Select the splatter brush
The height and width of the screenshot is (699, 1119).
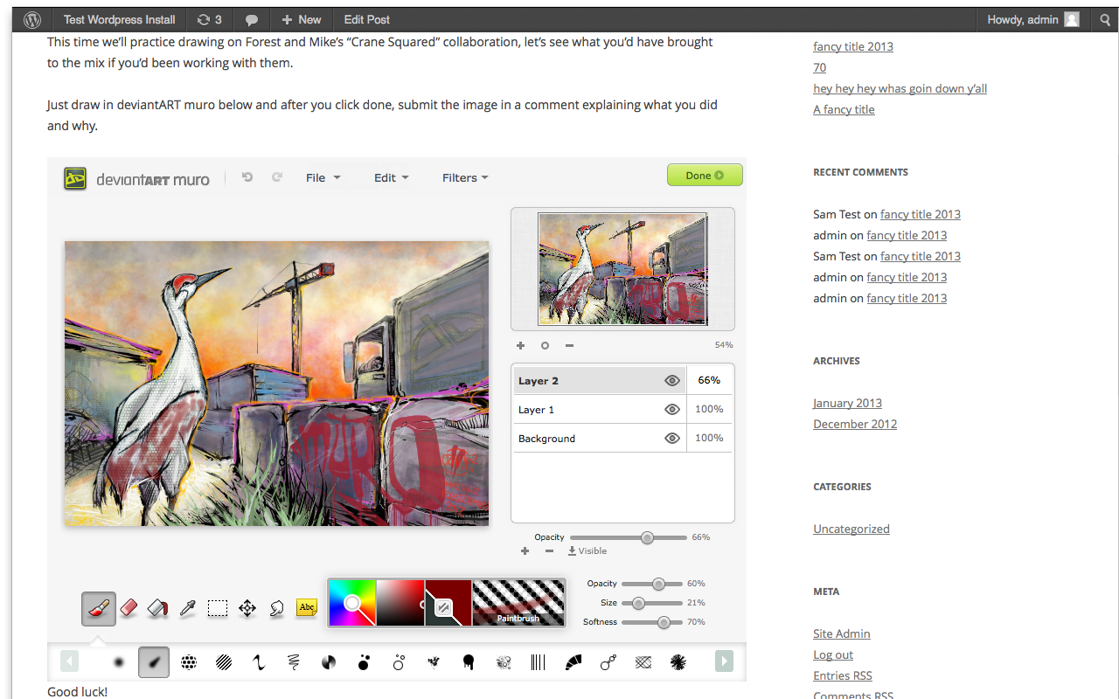coord(433,662)
